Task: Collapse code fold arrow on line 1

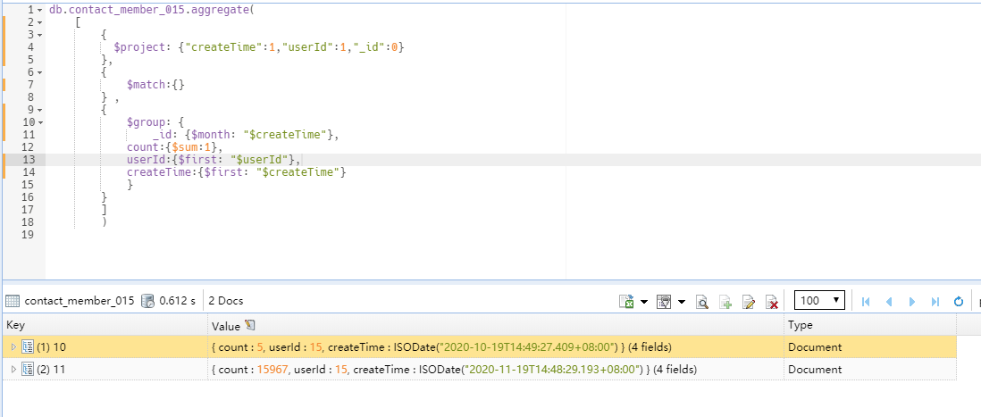Action: [x=40, y=11]
